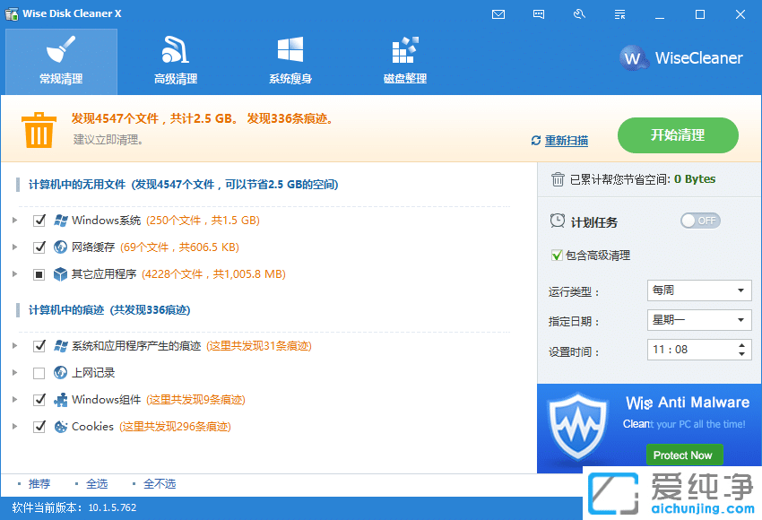Switch to the 高级清理 tab

click(x=176, y=62)
